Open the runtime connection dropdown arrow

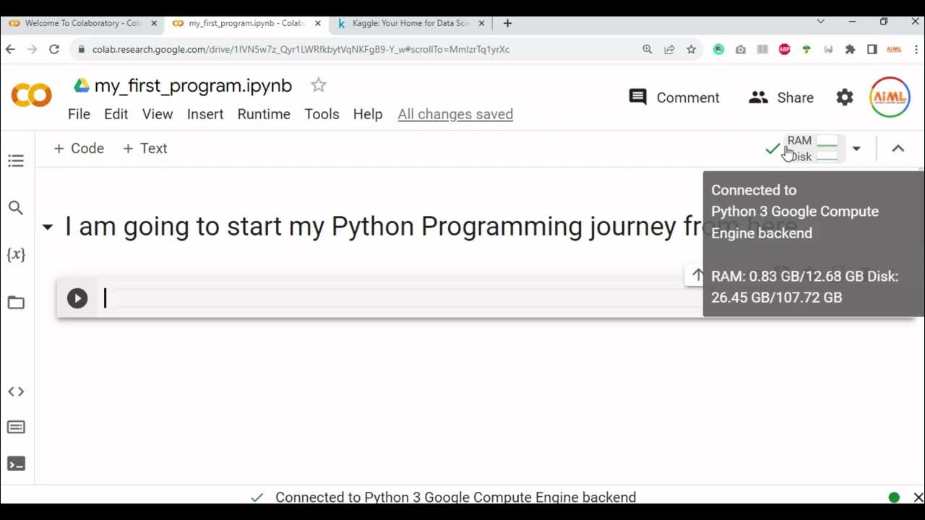[x=856, y=149]
